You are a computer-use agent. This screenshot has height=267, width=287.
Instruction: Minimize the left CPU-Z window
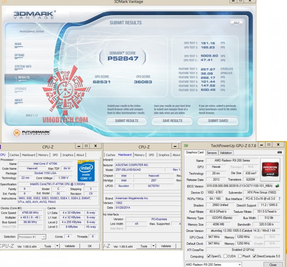pyautogui.click(x=79, y=146)
